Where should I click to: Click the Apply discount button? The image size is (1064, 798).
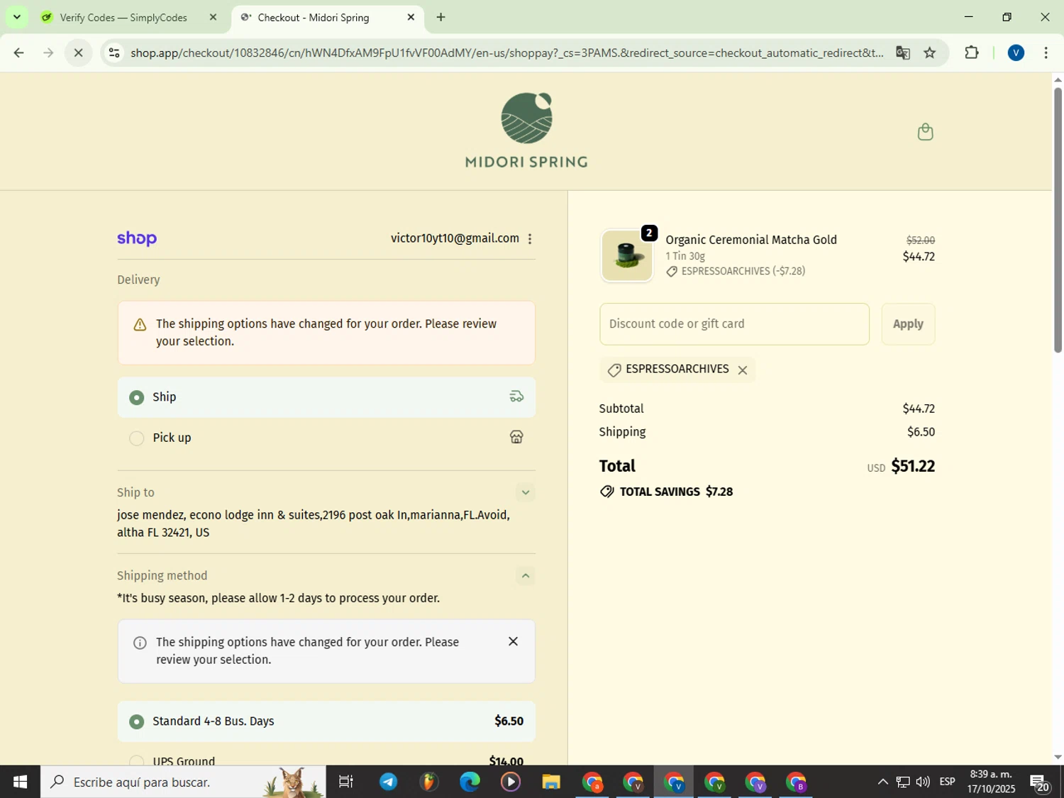pos(908,324)
